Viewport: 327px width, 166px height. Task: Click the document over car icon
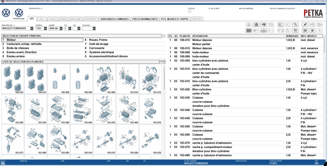pyautogui.click(x=288, y=31)
